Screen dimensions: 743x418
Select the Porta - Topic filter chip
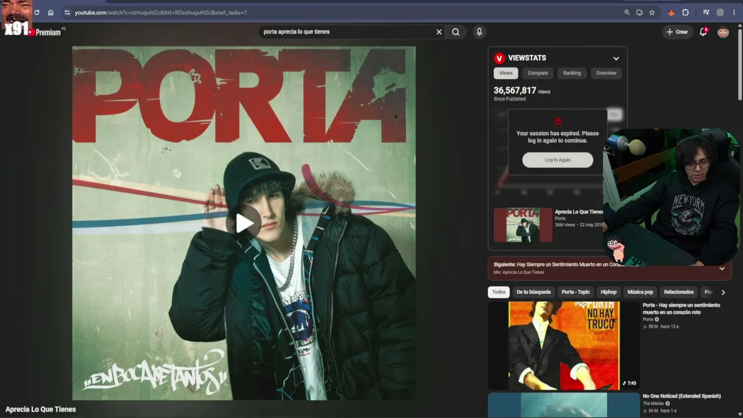pyautogui.click(x=576, y=292)
